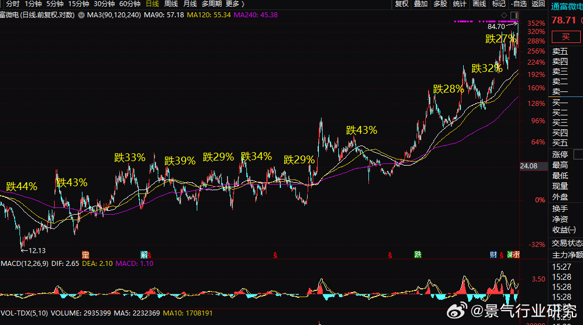Select the 日线 daily chart tab

point(153,4)
